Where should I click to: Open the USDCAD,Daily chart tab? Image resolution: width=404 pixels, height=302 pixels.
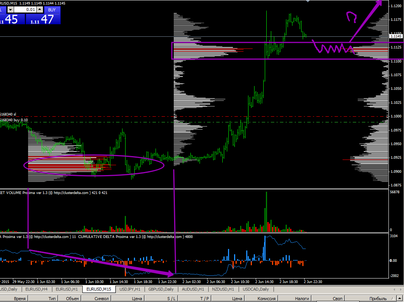pyautogui.click(x=256, y=289)
